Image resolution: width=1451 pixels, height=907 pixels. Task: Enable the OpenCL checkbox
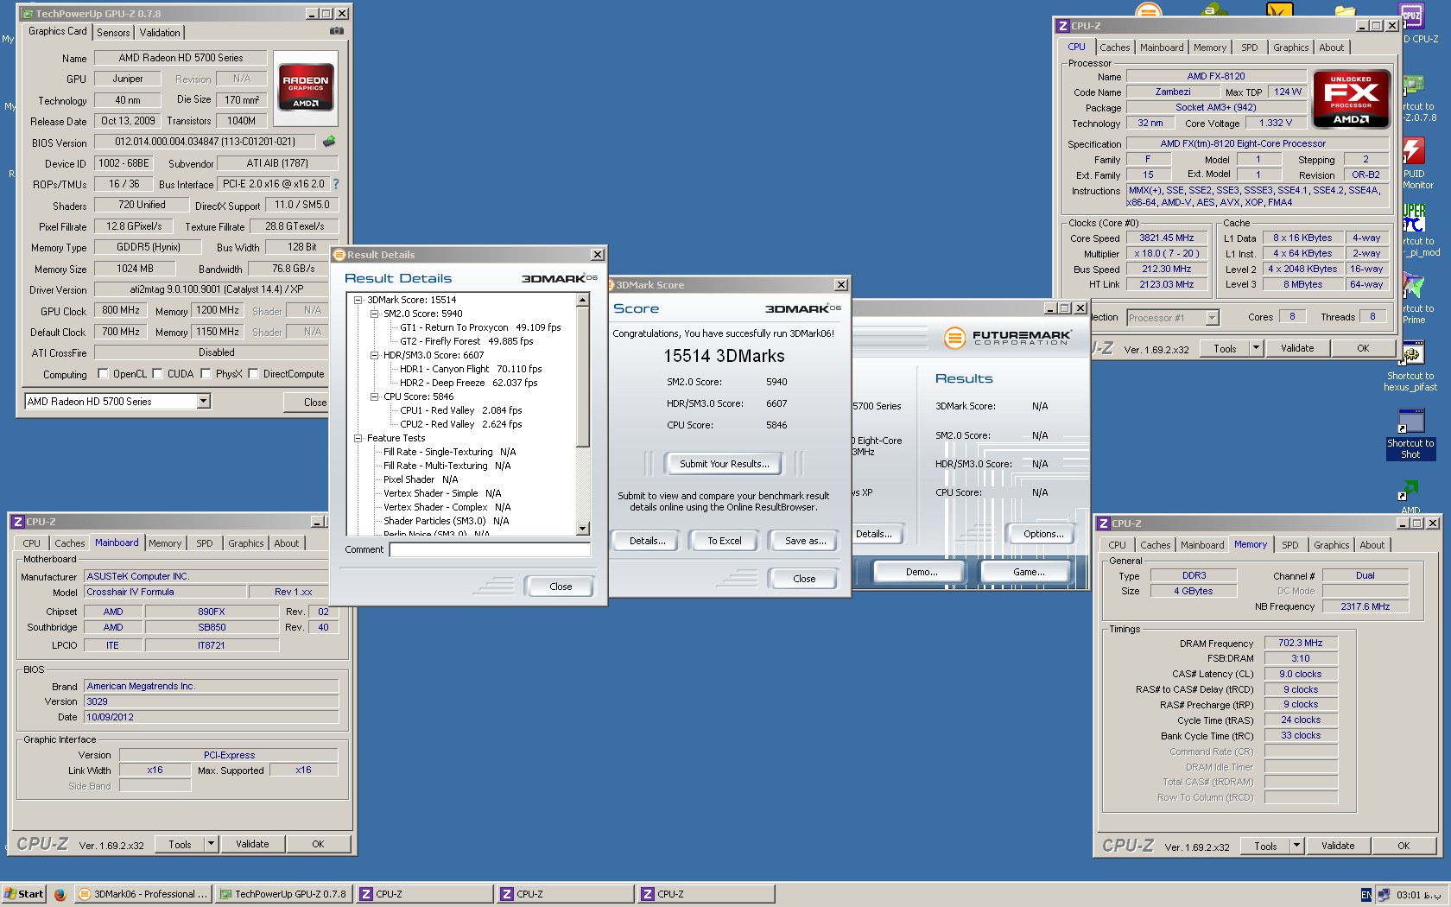pyautogui.click(x=103, y=374)
